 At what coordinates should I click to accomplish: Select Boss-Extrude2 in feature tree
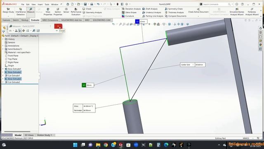click(x=13, y=72)
